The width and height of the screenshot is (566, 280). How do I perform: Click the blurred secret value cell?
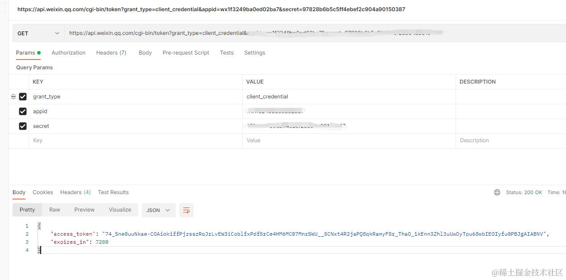coord(349,126)
